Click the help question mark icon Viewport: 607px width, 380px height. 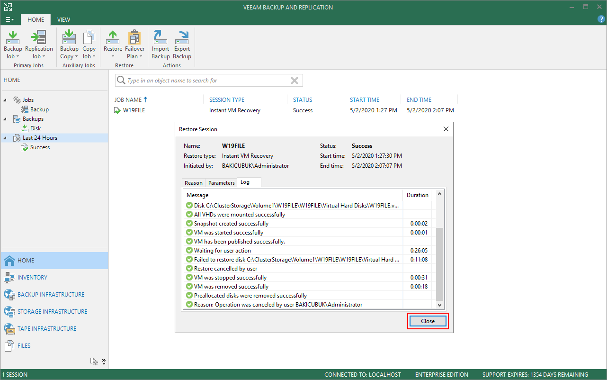[601, 19]
